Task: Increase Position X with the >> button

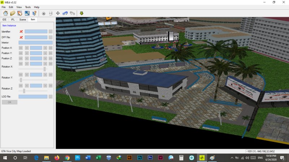Action: tap(51, 48)
